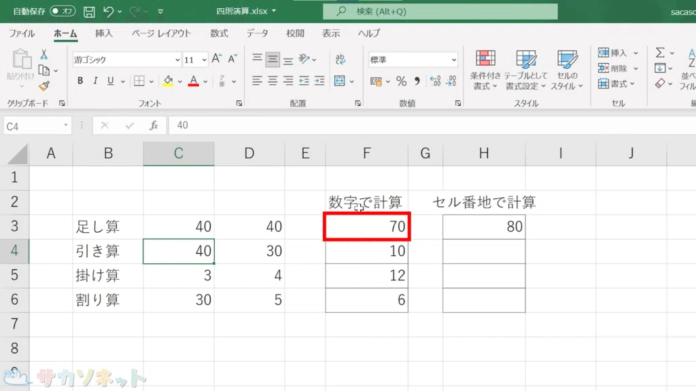Apply percent style

click(x=401, y=81)
